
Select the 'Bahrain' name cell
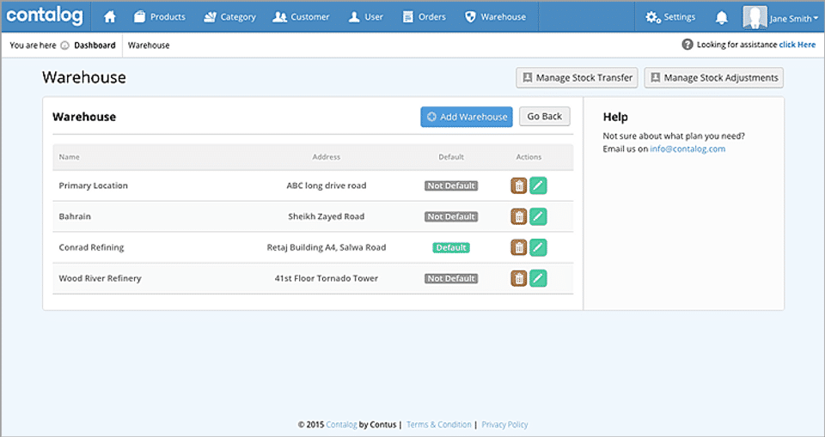pyautogui.click(x=75, y=216)
